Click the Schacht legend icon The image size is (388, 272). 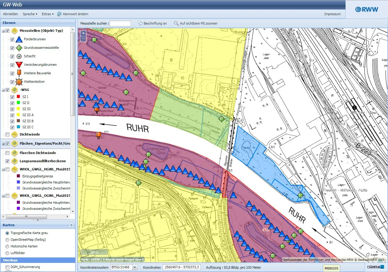pos(19,56)
